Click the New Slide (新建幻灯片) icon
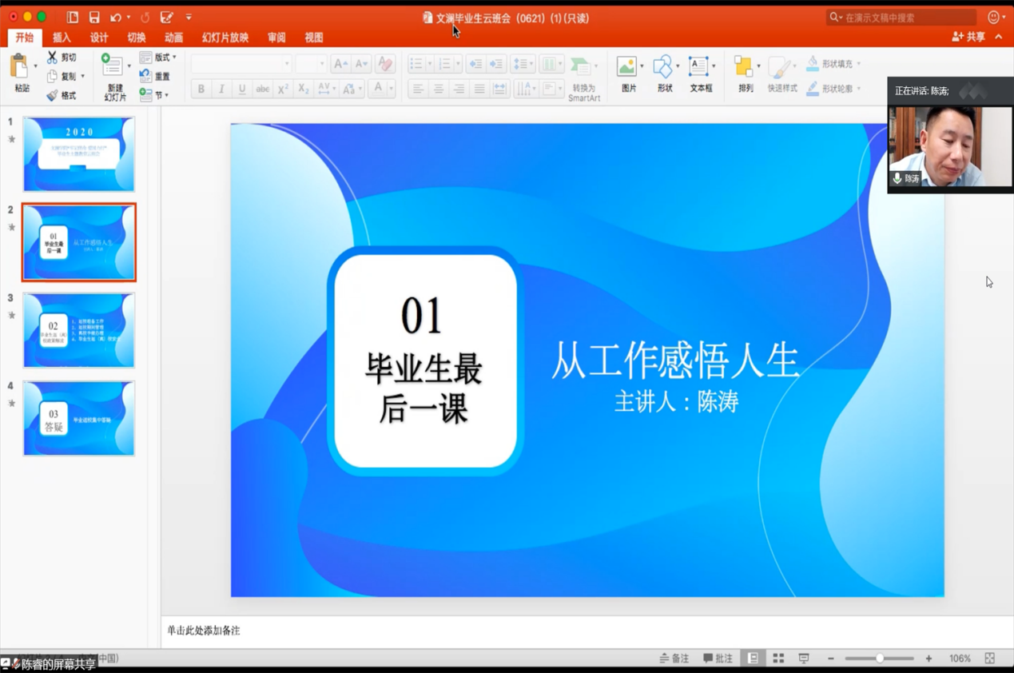 pos(112,66)
